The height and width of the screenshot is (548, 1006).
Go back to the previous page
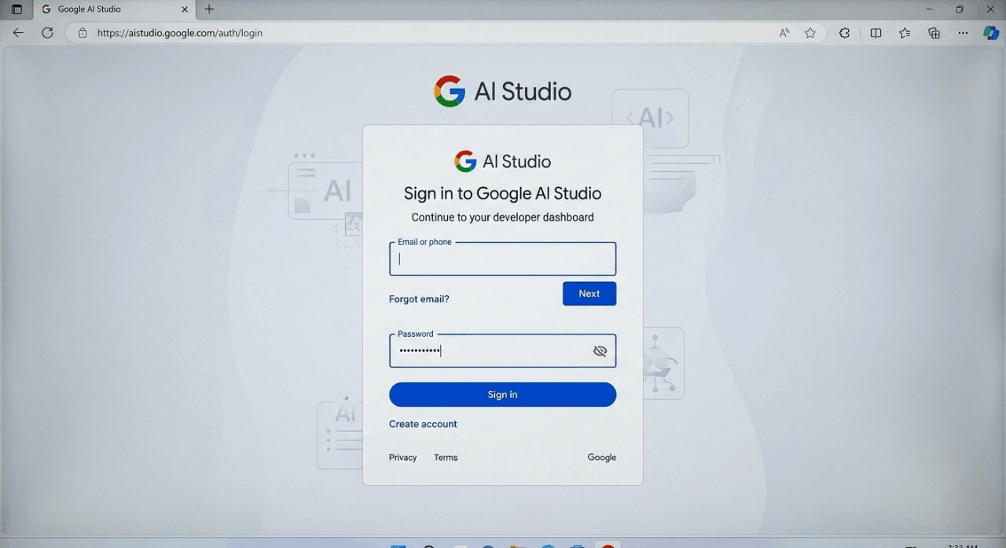tap(18, 32)
